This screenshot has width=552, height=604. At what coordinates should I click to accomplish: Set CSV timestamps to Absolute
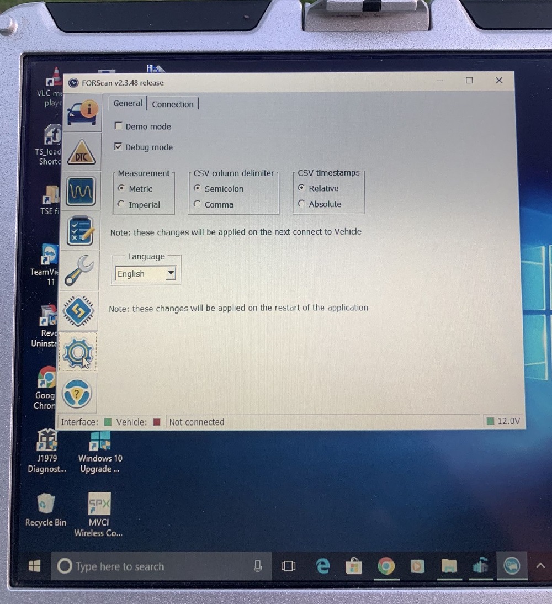click(x=301, y=203)
